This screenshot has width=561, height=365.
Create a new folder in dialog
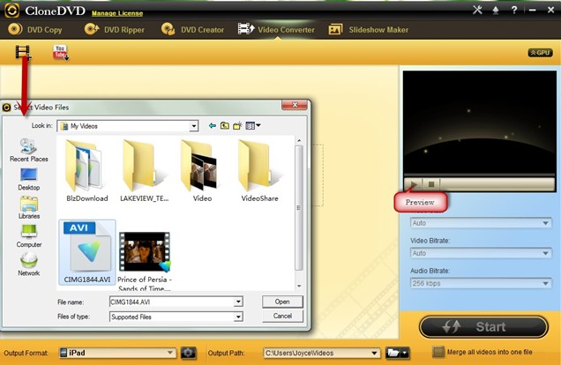237,125
